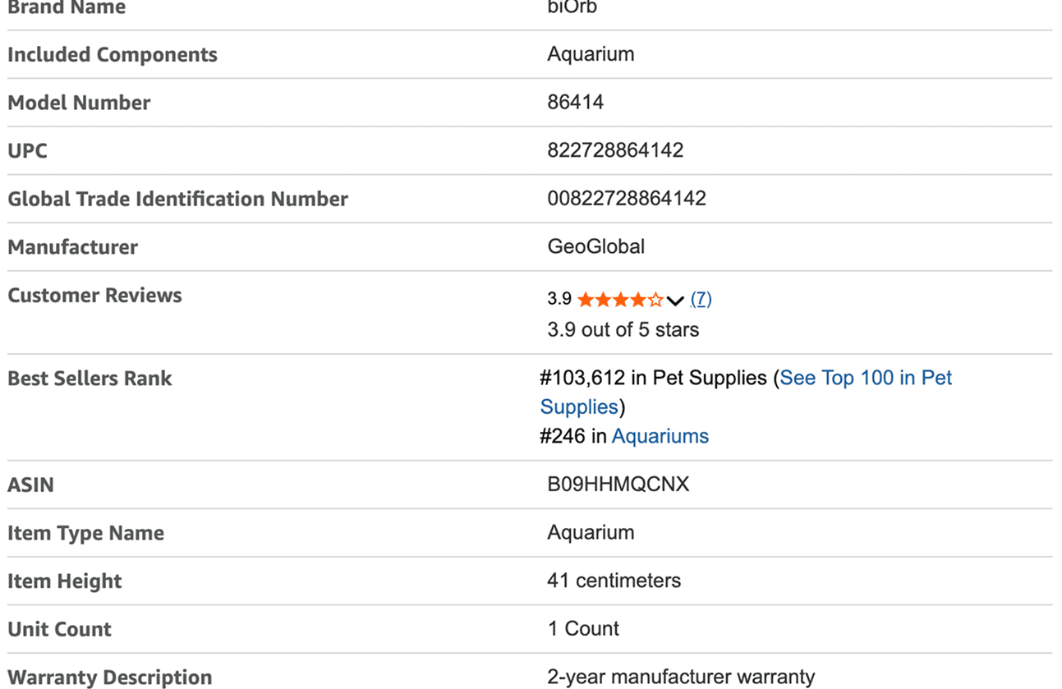
Task: Open See Top 100 in Pet Supplies link
Action: [x=865, y=378]
